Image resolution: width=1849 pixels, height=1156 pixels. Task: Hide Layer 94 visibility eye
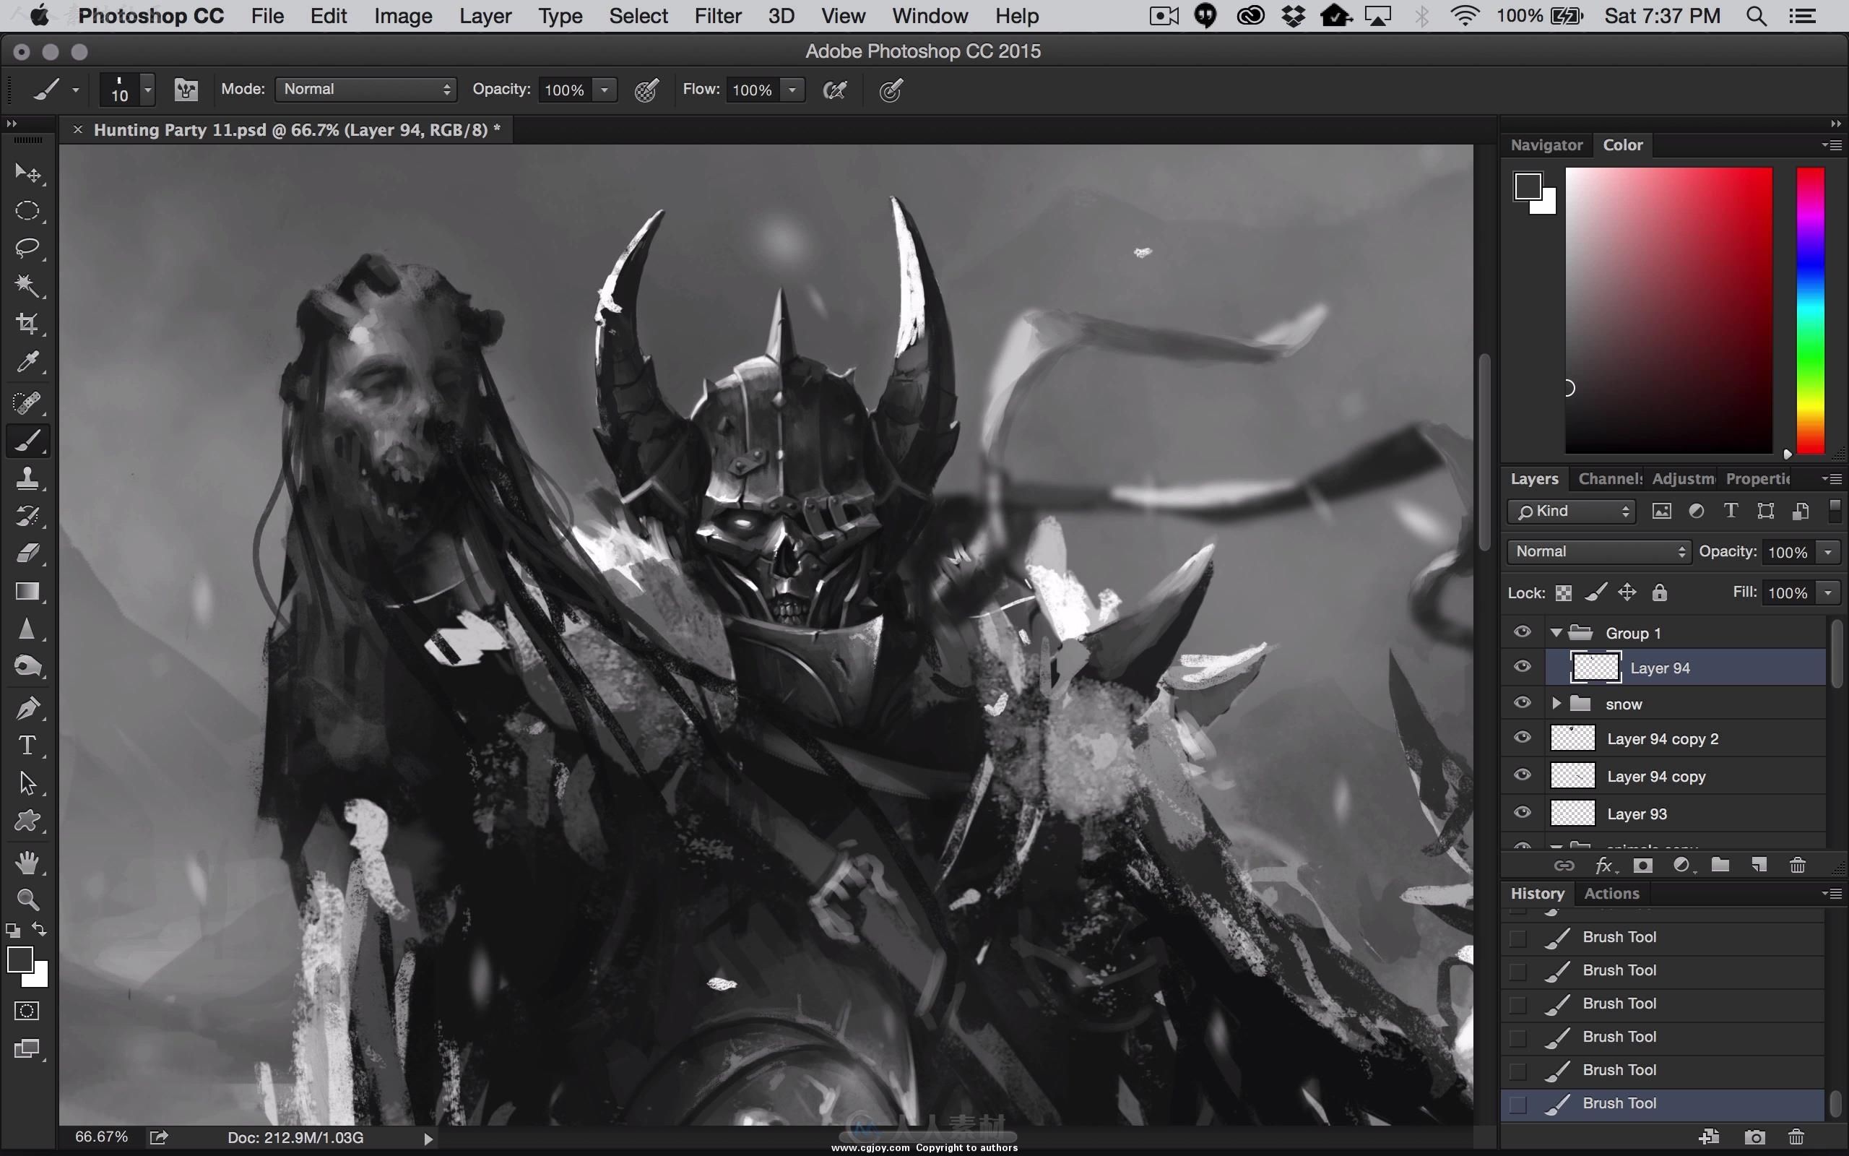point(1522,667)
